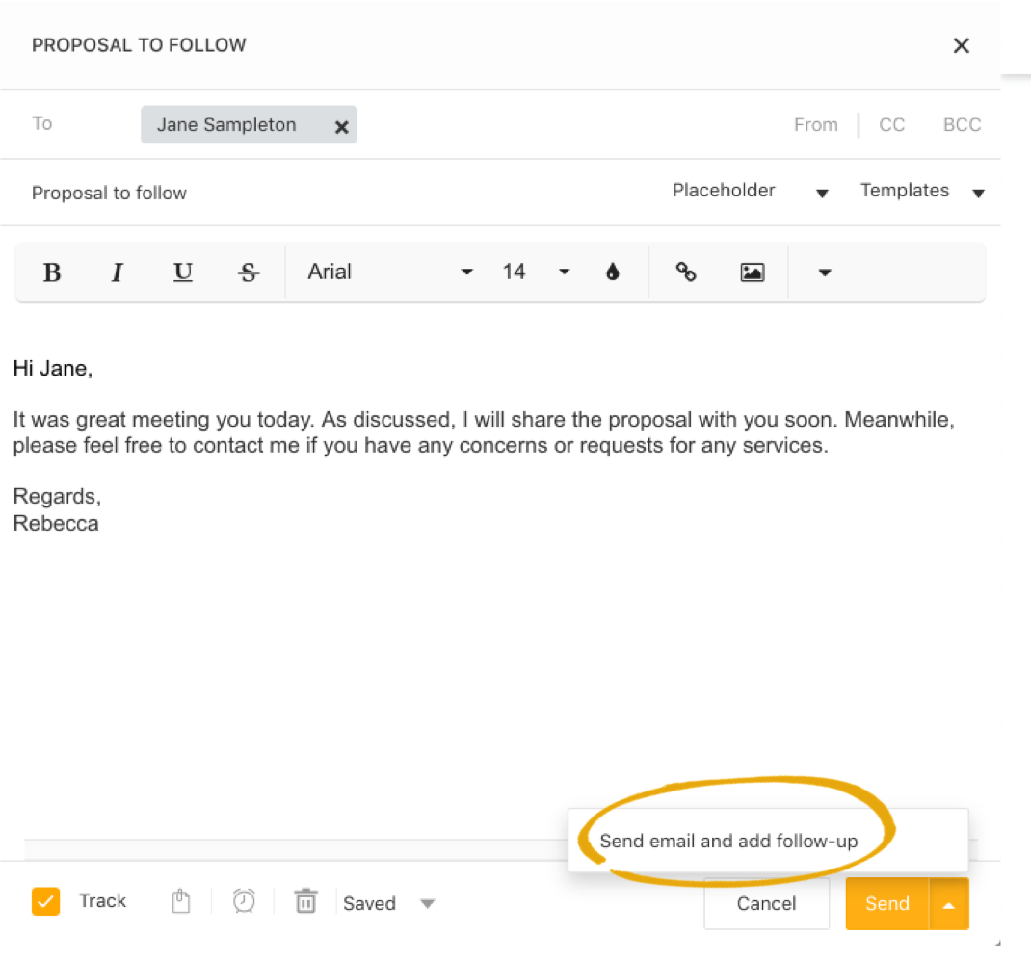Apply underline formatting
Image resolution: width=1031 pixels, height=960 pixels.
tap(183, 272)
